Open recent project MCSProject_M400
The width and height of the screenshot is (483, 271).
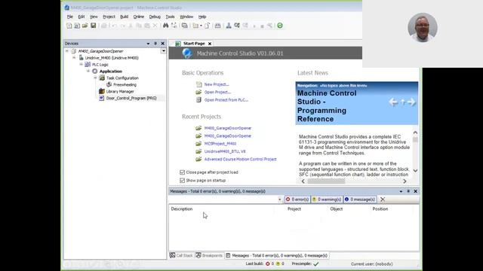click(220, 144)
